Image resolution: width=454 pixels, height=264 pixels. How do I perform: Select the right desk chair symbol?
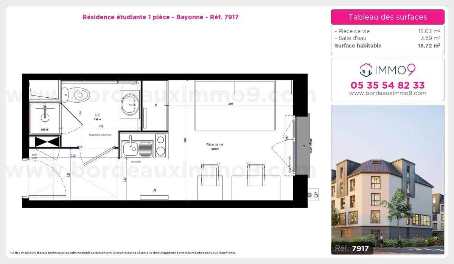coord(256,173)
